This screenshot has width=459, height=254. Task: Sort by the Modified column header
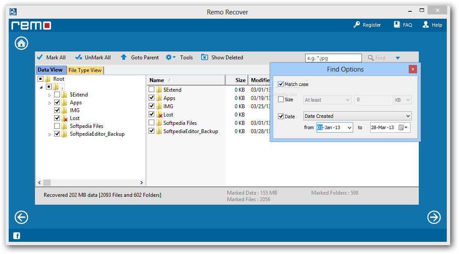pos(259,80)
